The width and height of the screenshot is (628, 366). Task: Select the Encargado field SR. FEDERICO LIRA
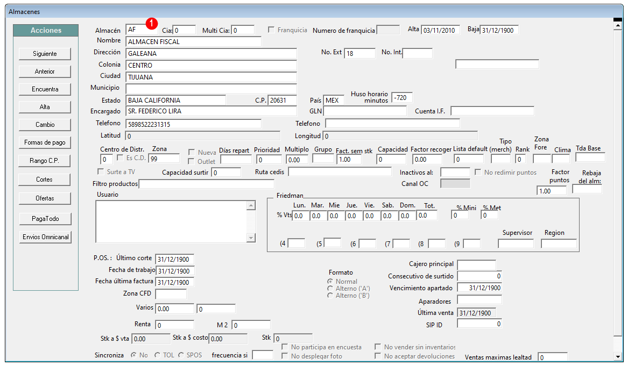[x=211, y=111]
